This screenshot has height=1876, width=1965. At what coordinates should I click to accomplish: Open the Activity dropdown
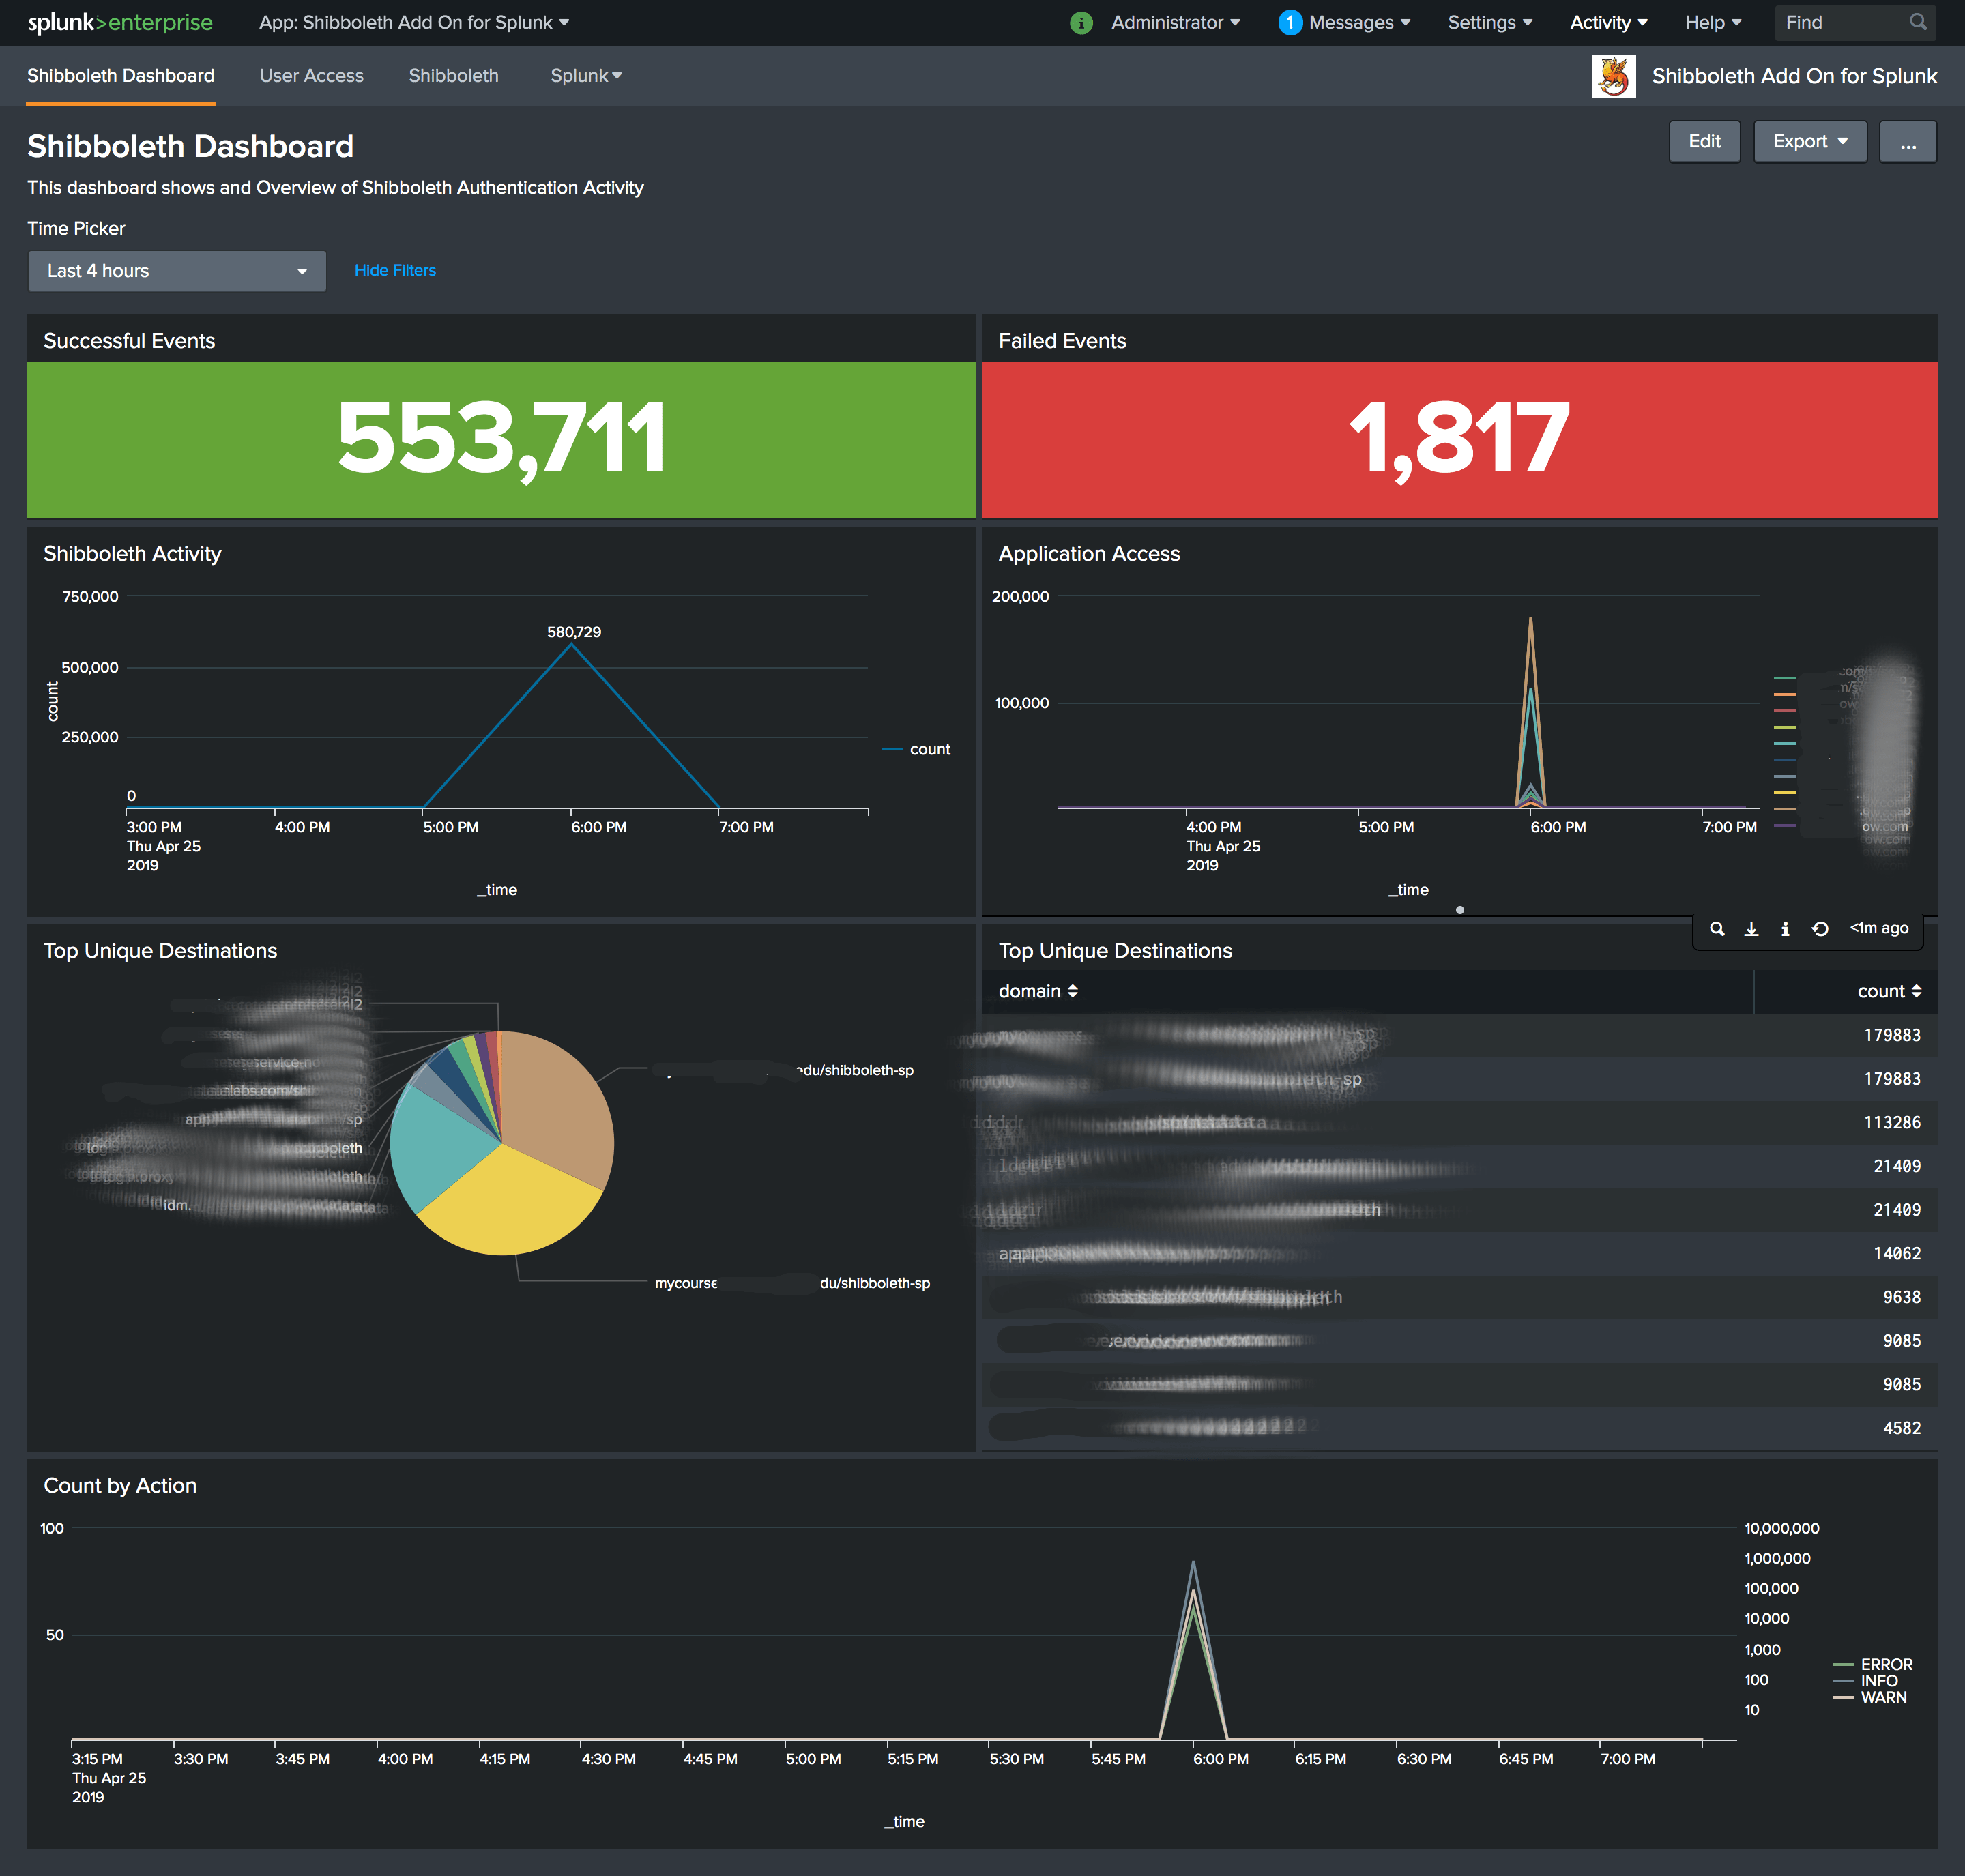click(1608, 22)
